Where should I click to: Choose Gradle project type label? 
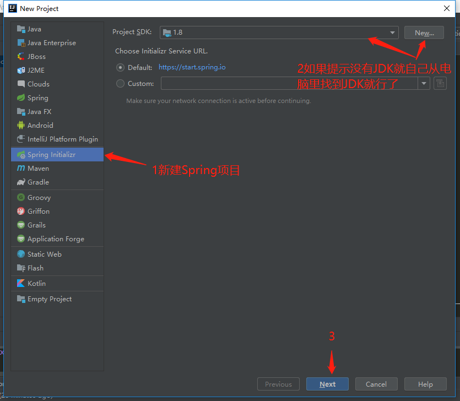(x=38, y=182)
